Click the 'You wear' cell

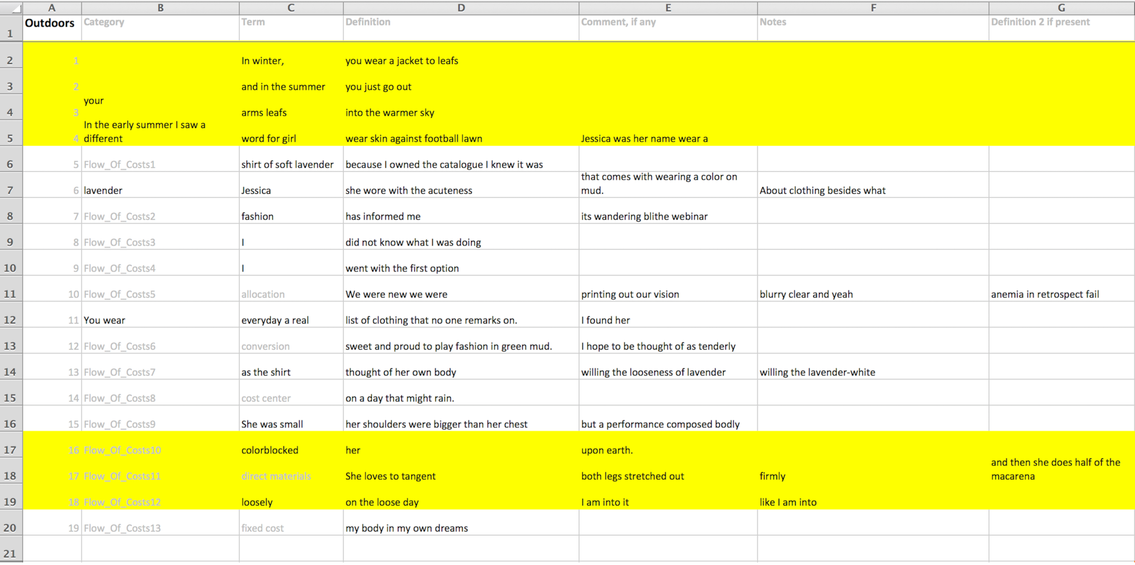pos(161,315)
